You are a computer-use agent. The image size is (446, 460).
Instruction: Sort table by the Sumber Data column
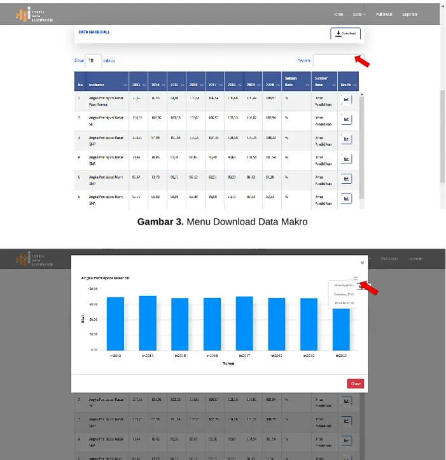click(x=324, y=81)
